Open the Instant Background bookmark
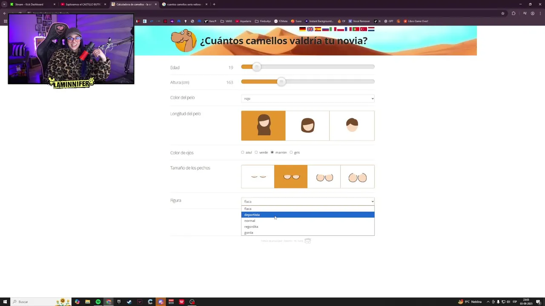 (319, 21)
